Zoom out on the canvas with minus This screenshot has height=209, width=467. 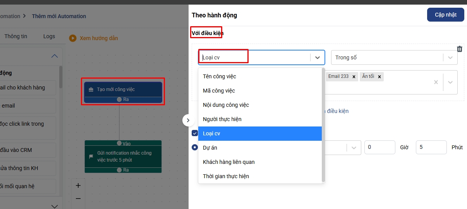click(x=78, y=199)
